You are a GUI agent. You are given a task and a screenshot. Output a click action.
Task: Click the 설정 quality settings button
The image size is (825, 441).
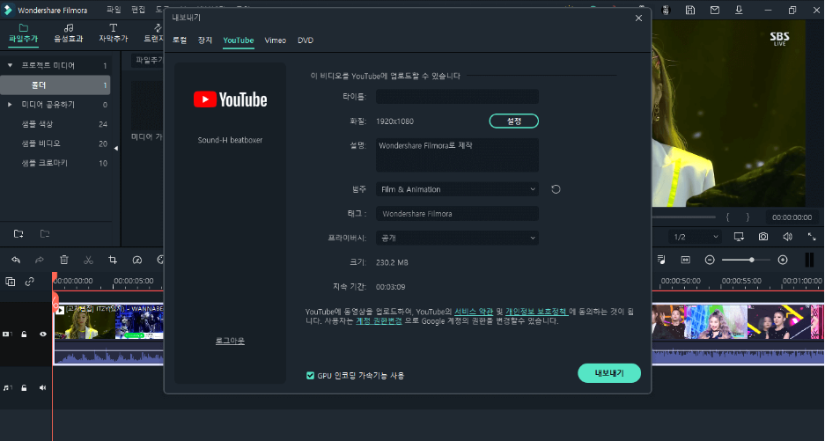click(x=514, y=121)
